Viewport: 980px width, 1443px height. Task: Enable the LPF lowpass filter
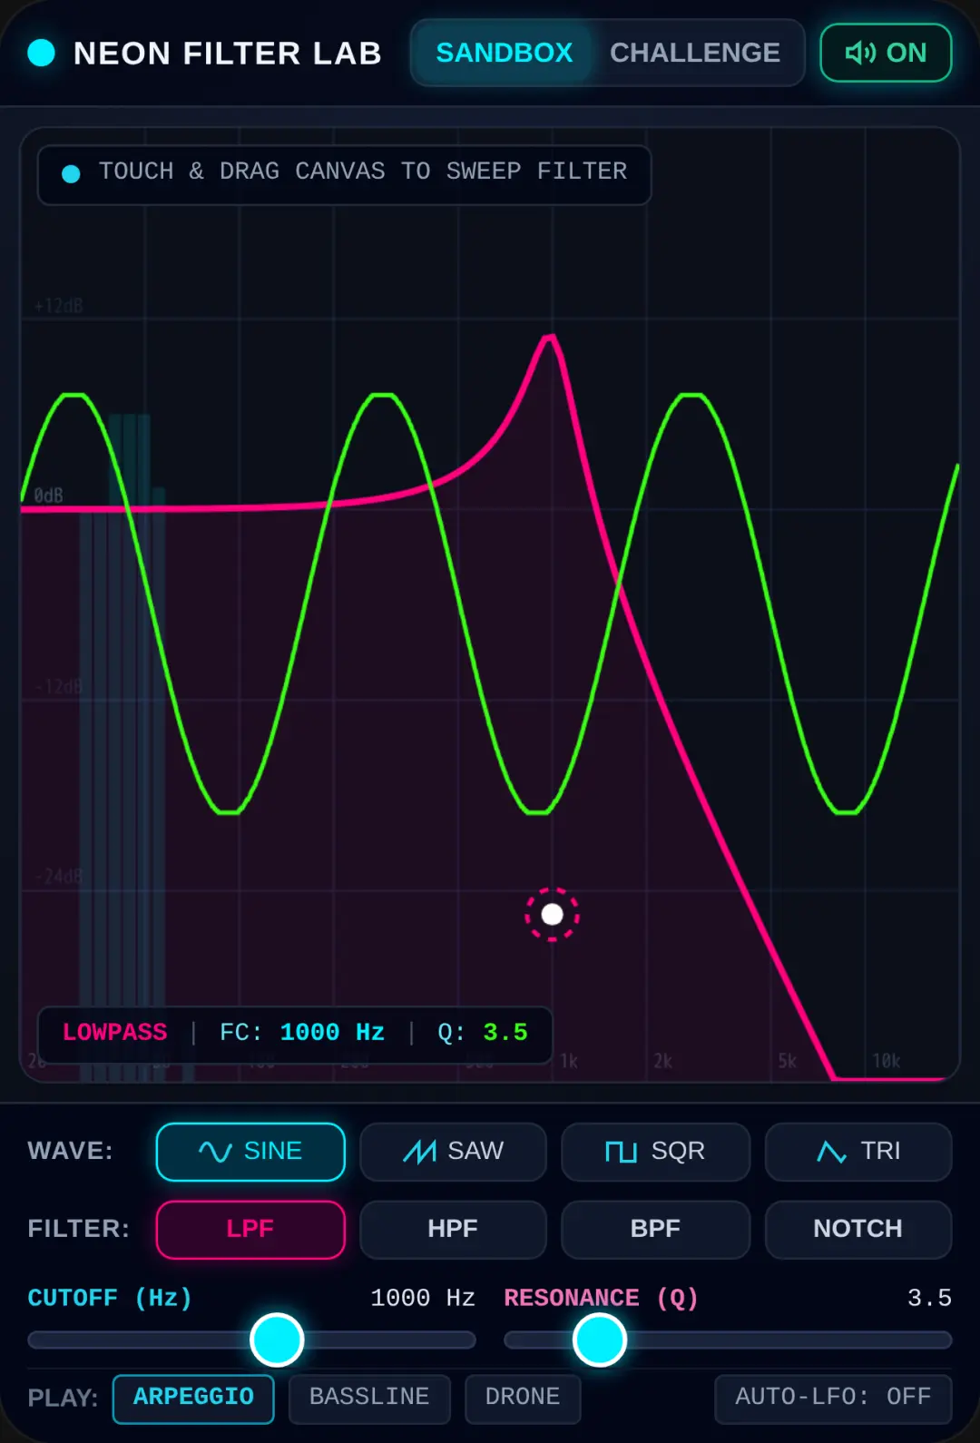point(250,1229)
